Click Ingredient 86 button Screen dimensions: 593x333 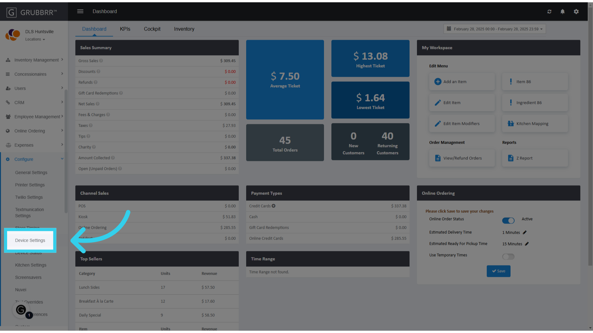click(x=535, y=103)
